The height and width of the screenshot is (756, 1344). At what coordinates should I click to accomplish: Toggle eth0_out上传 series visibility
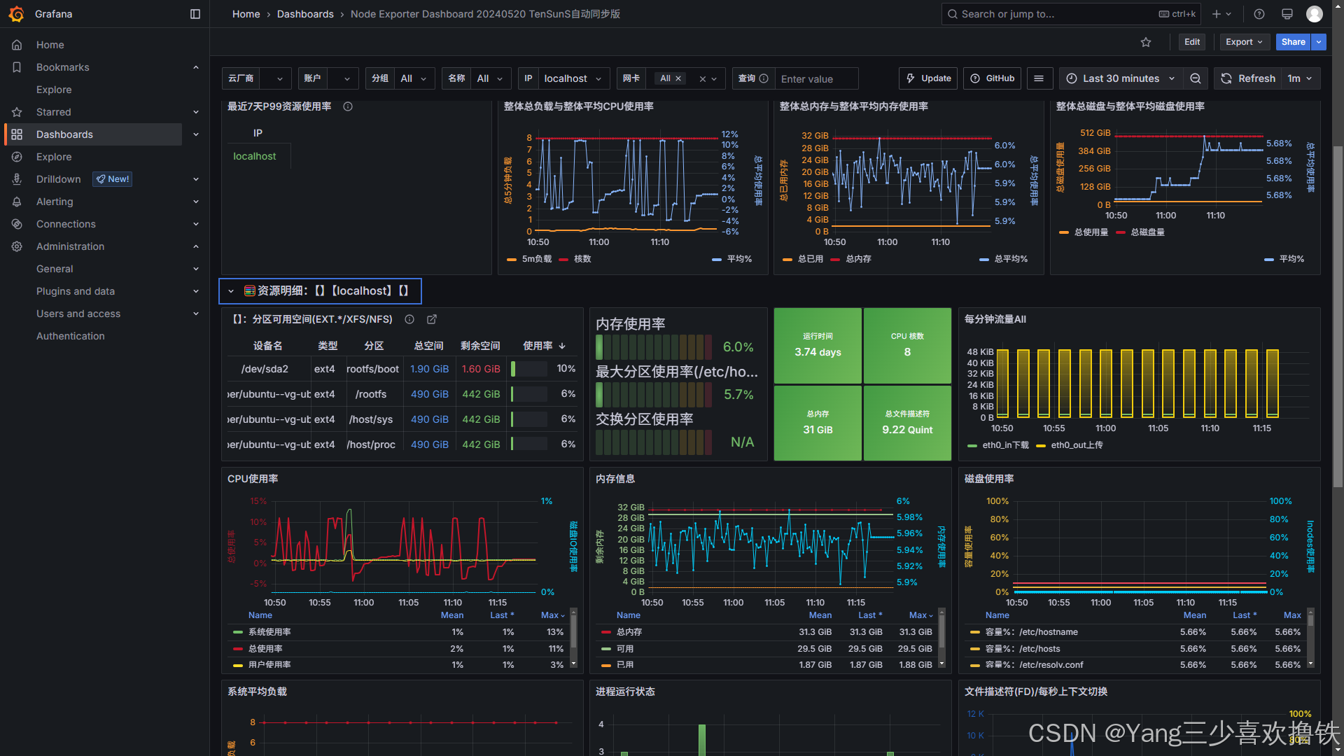[1077, 445]
